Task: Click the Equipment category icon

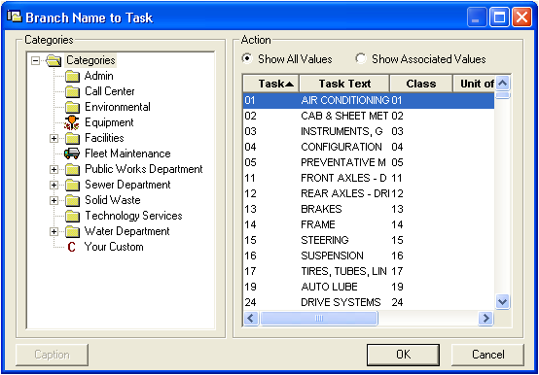Action: (72, 122)
